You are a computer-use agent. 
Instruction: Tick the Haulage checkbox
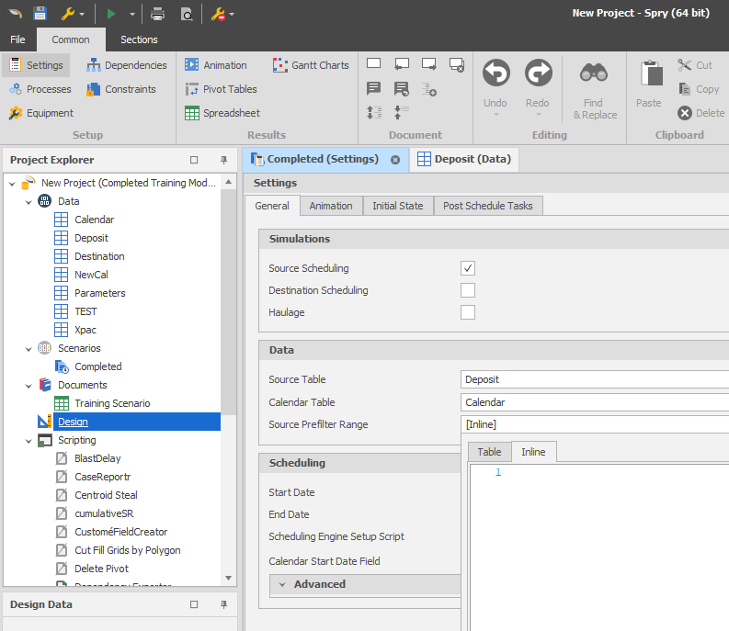pos(468,312)
